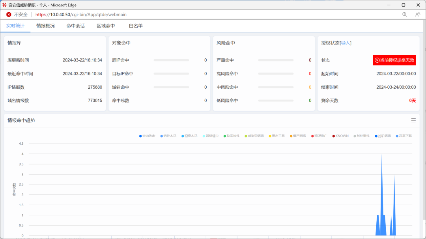
Task: Click the 中风险命中 progress bar
Action: [276, 87]
